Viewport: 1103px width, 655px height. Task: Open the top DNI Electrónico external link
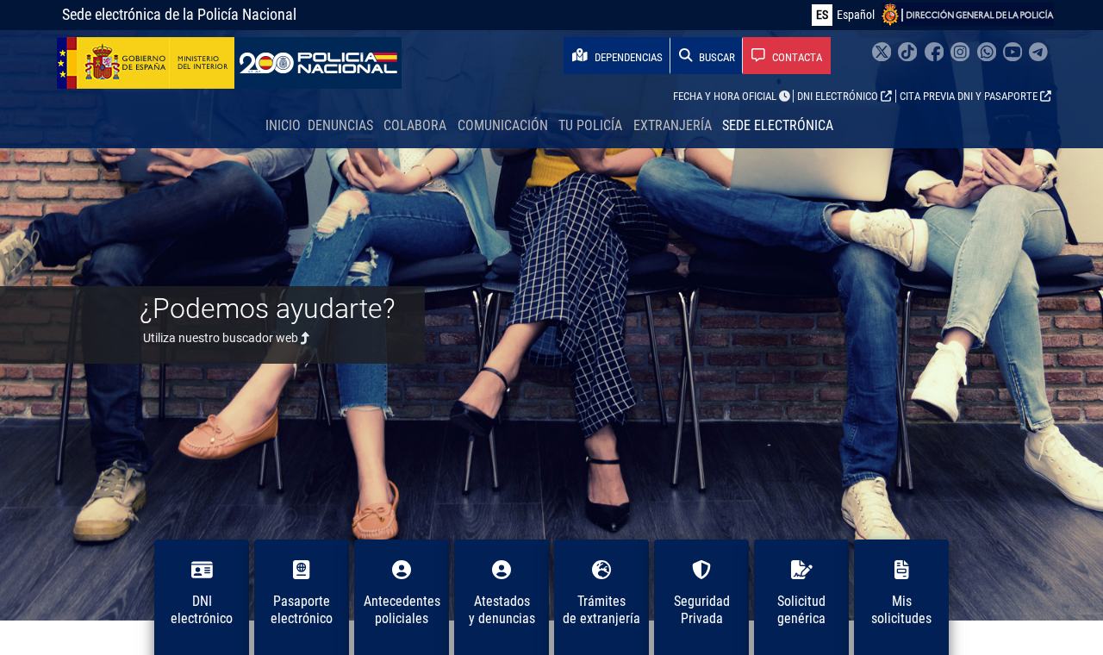tap(844, 97)
